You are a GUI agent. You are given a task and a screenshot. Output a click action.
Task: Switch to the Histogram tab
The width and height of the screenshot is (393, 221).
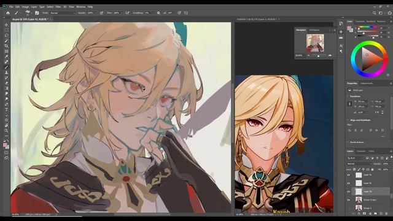point(314,30)
